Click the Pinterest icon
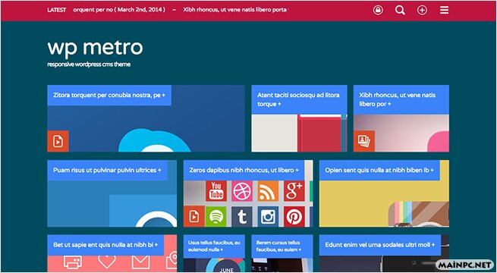The image size is (497, 273). coord(294,217)
